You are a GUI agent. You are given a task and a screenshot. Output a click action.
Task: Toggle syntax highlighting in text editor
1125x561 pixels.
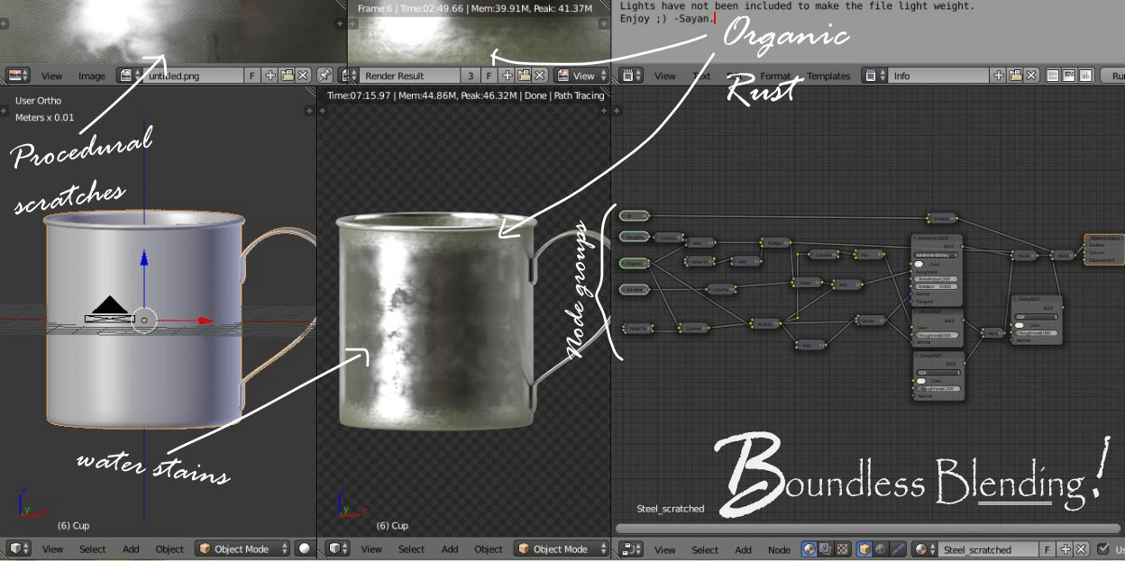click(x=1085, y=76)
